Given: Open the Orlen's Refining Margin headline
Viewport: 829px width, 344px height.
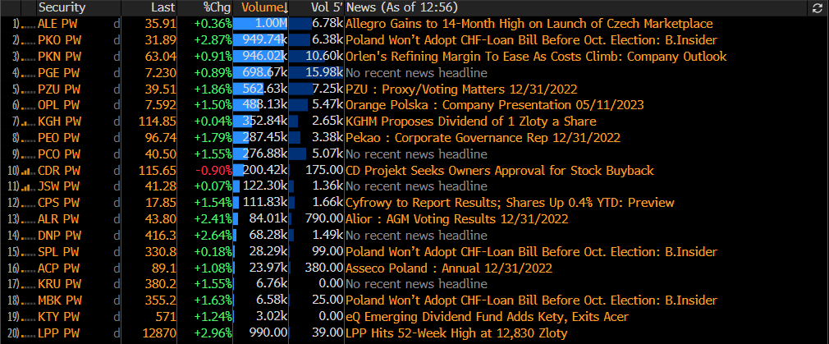Looking at the screenshot, I should click(x=536, y=57).
